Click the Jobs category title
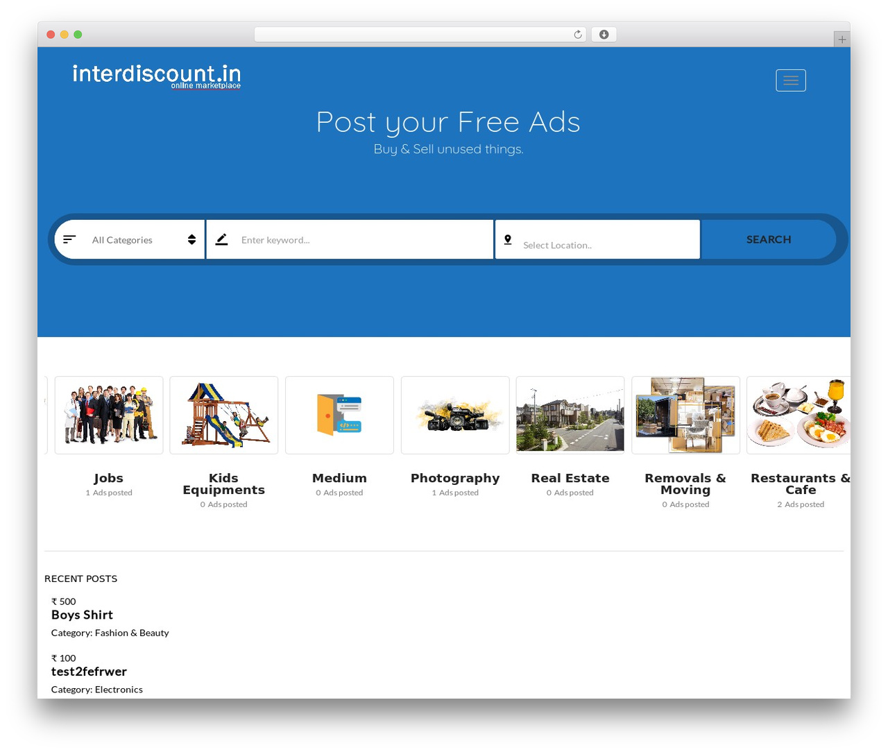Viewport: 888px width, 752px height. click(109, 478)
